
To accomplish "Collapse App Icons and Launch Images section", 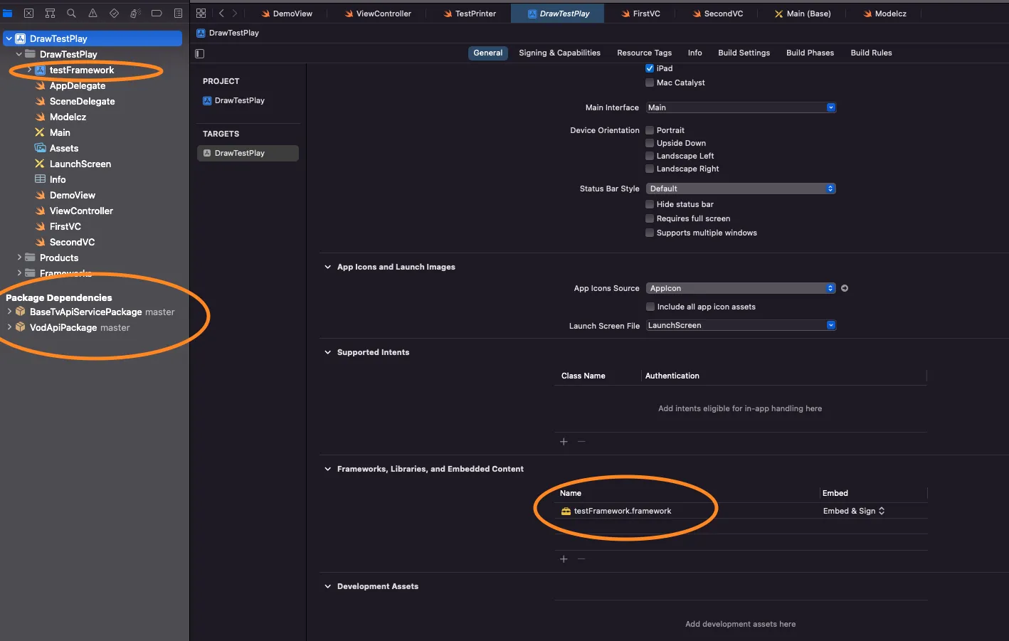I will [328, 267].
